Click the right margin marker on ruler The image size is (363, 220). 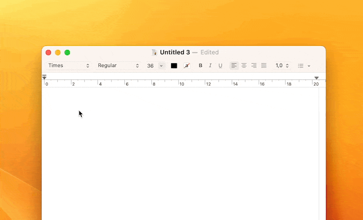click(316, 78)
